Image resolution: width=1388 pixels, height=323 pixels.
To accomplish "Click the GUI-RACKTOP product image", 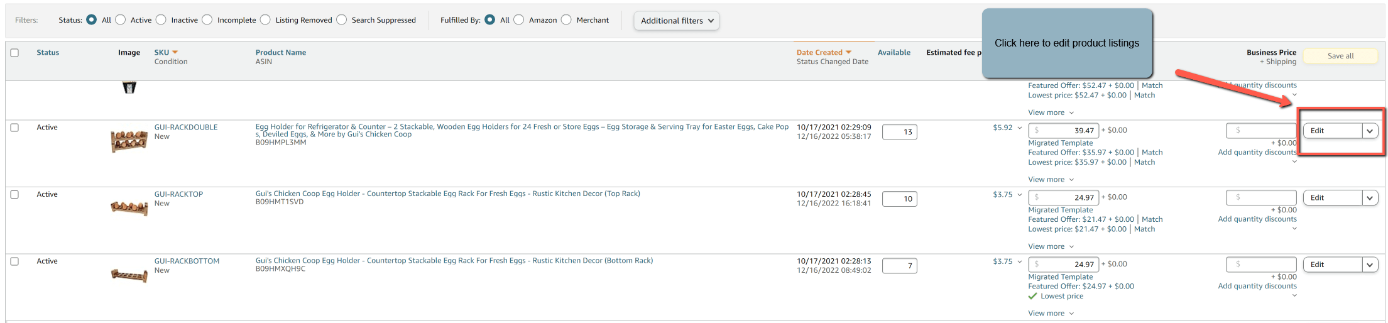I will 129,207.
